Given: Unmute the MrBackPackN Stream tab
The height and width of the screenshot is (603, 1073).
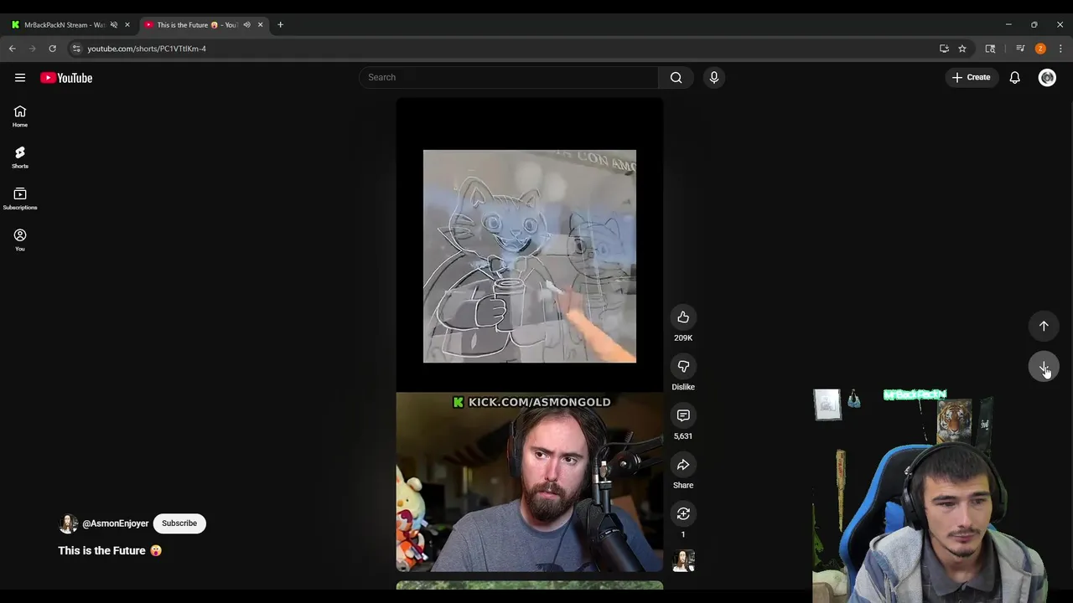Looking at the screenshot, I should pos(114,25).
